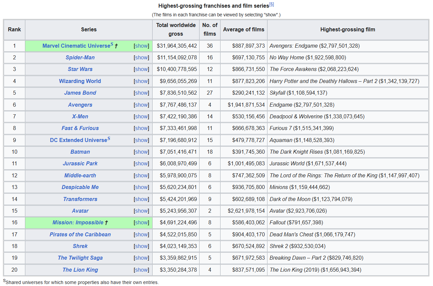Open the Wizarding World series link
The height and width of the screenshot is (286, 433).
(x=80, y=81)
